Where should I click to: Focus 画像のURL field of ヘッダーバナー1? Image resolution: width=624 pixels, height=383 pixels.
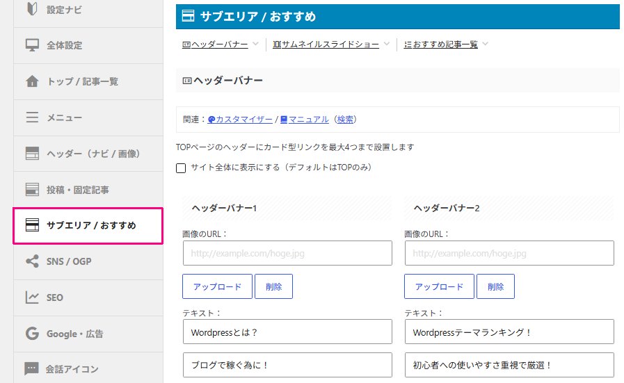287,253
